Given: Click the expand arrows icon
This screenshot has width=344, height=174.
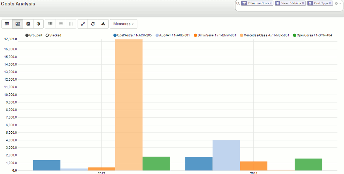Looking at the screenshot, I should 83,24.
